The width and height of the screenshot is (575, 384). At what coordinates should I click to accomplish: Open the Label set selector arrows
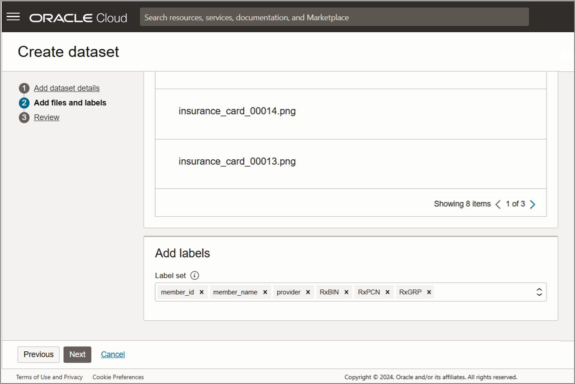(x=538, y=292)
